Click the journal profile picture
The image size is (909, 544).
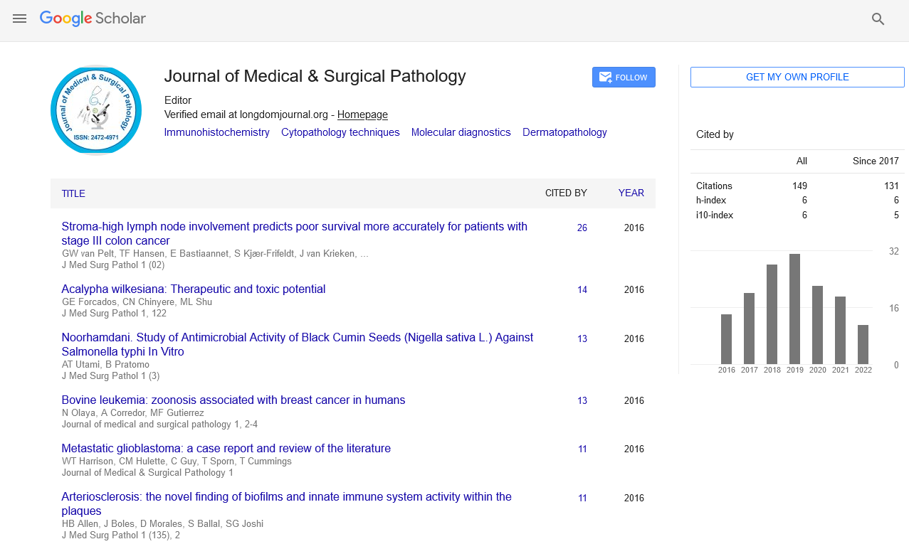96,110
